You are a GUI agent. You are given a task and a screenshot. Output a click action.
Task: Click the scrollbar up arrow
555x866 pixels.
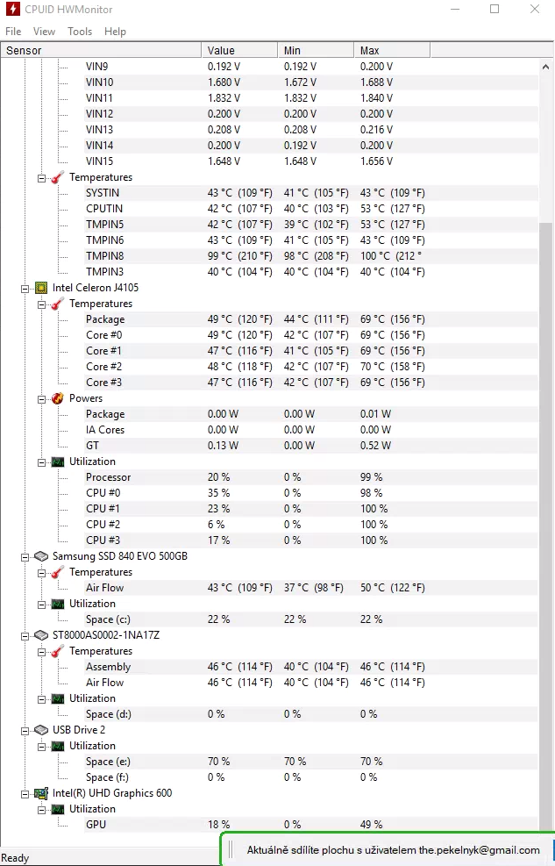point(545,67)
